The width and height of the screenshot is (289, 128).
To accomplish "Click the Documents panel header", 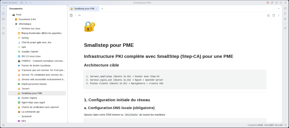I will pyautogui.click(x=16, y=9).
